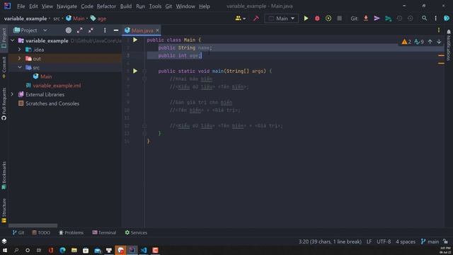
Task: Run the Main configuration with green play
Action: (x=306, y=18)
